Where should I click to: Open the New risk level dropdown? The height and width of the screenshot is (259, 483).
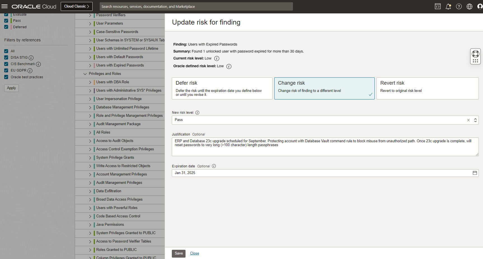475,120
